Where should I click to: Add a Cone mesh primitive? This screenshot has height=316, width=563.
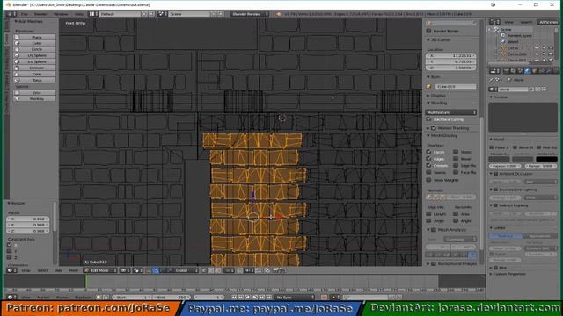tap(34, 74)
